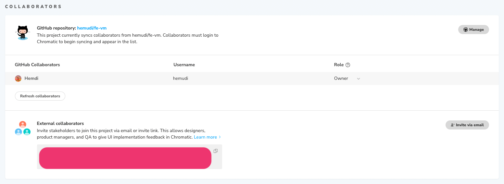The height and width of the screenshot is (184, 504).
Task: Click the COLLABORATORS section heading
Action: coord(33,6)
